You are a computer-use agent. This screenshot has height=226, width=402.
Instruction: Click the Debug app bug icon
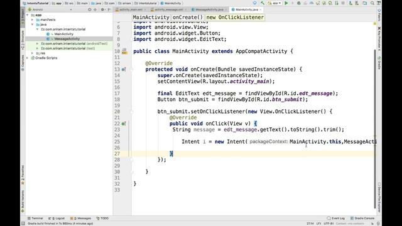click(x=299, y=3)
